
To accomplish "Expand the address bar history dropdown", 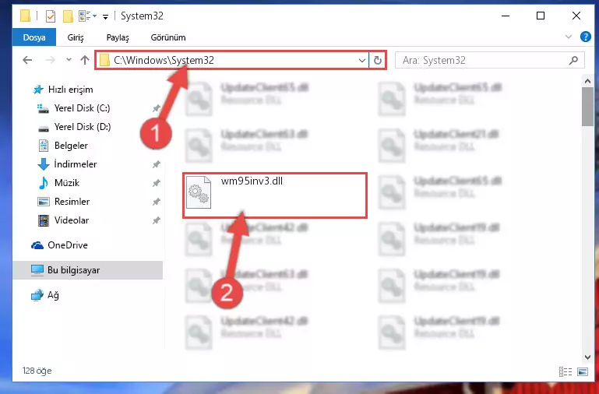I will pos(361,60).
